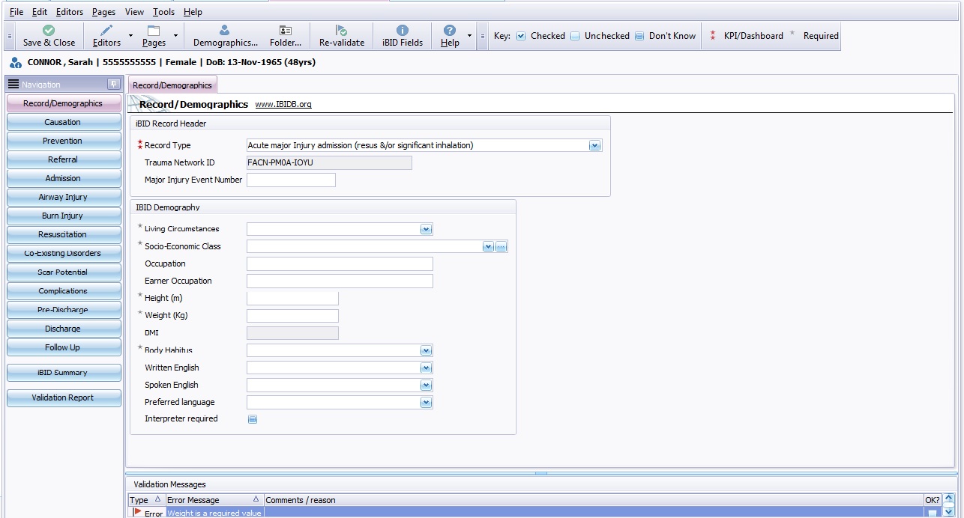Click the Folder toolbar icon
Image resolution: width=964 pixels, height=518 pixels.
[285, 31]
